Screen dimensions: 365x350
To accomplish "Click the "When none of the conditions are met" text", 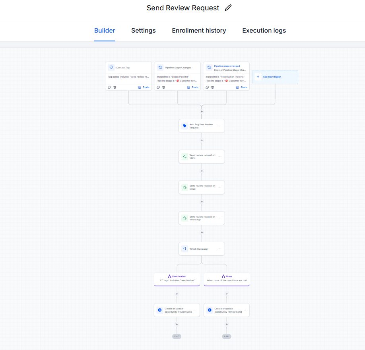I will click(x=227, y=280).
